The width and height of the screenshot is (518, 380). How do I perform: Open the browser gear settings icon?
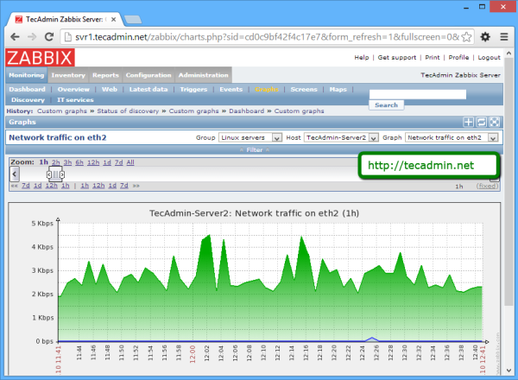click(x=484, y=38)
